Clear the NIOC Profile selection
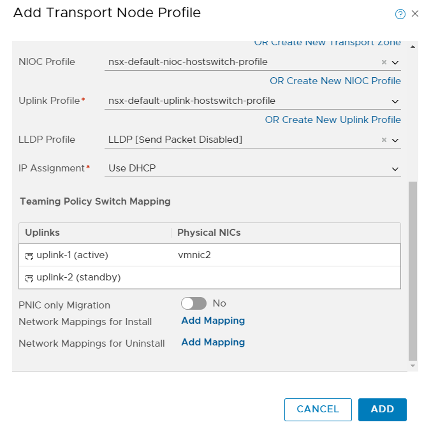The height and width of the screenshot is (427, 431). point(384,62)
